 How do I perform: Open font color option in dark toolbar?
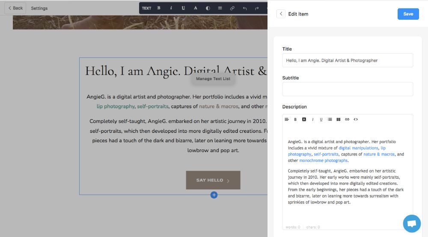[x=196, y=8]
